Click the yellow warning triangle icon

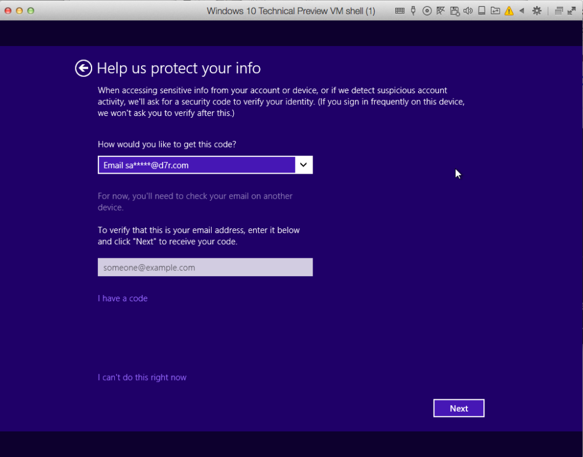click(509, 10)
